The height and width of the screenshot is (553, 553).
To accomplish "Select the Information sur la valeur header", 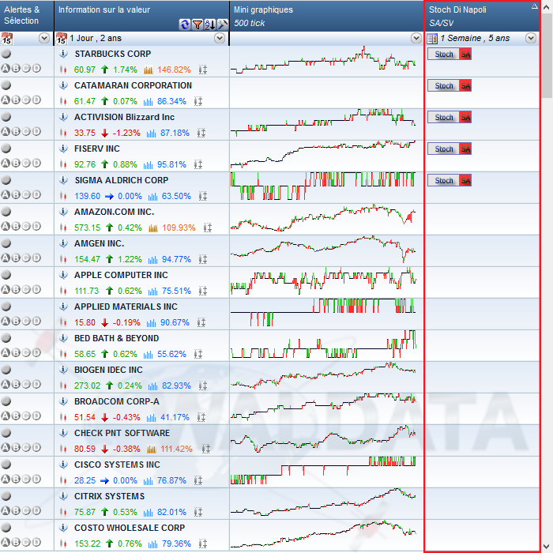I will point(141,16).
